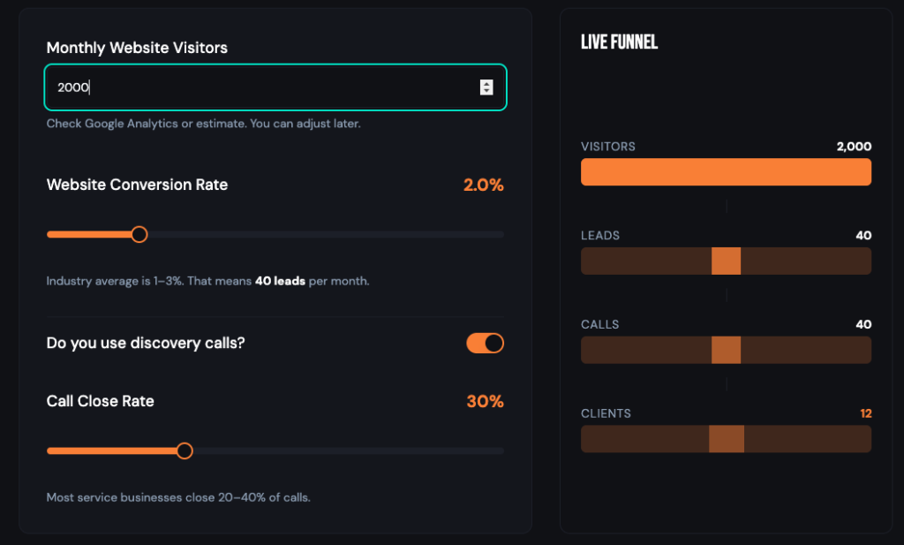Click the LIVE FUNNEL heading

click(619, 42)
